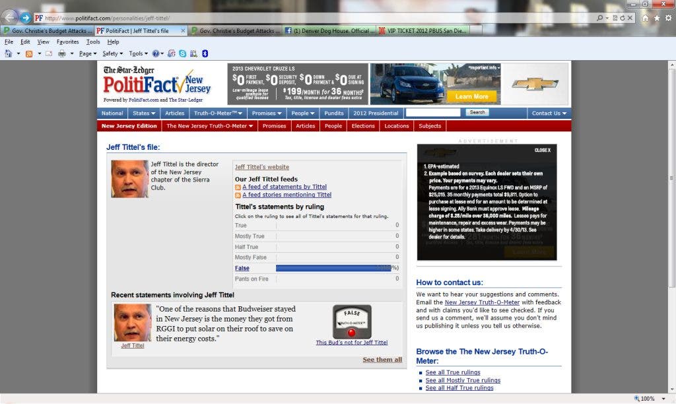Click the Research icon in command bar
Image resolution: width=676 pixels, height=404 pixels.
click(193, 53)
